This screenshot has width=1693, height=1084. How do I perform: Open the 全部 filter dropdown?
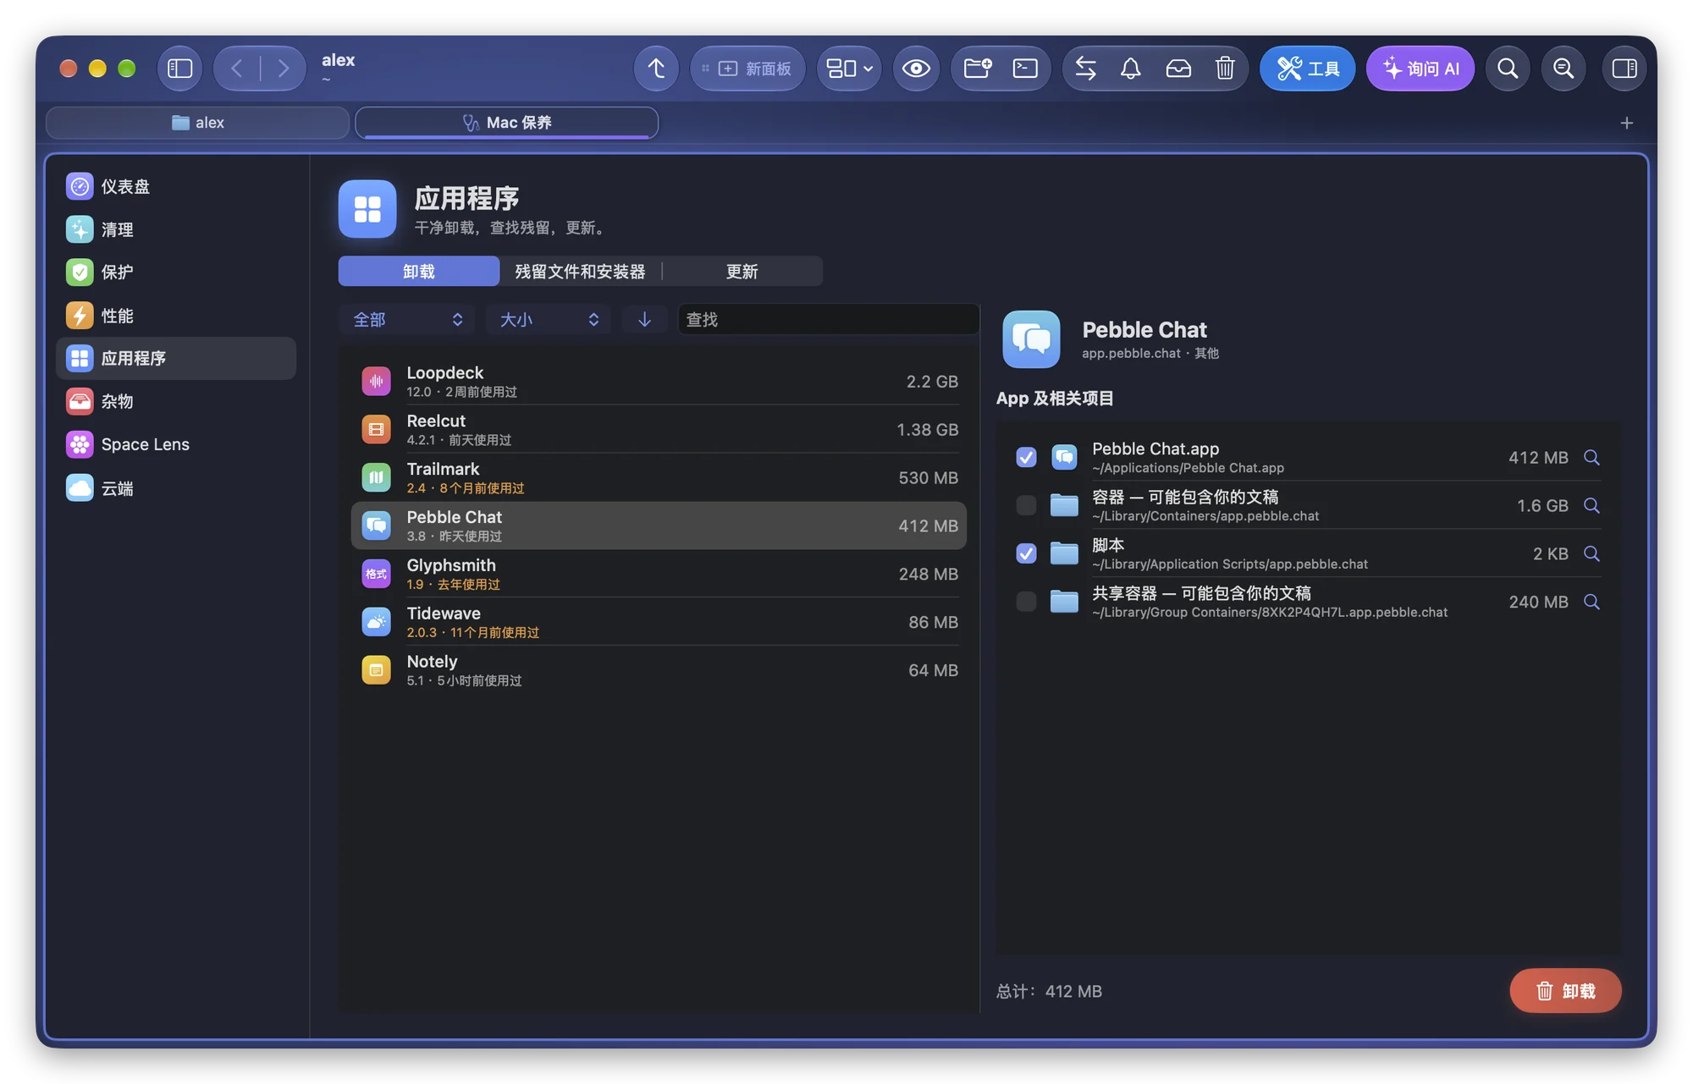click(x=408, y=319)
